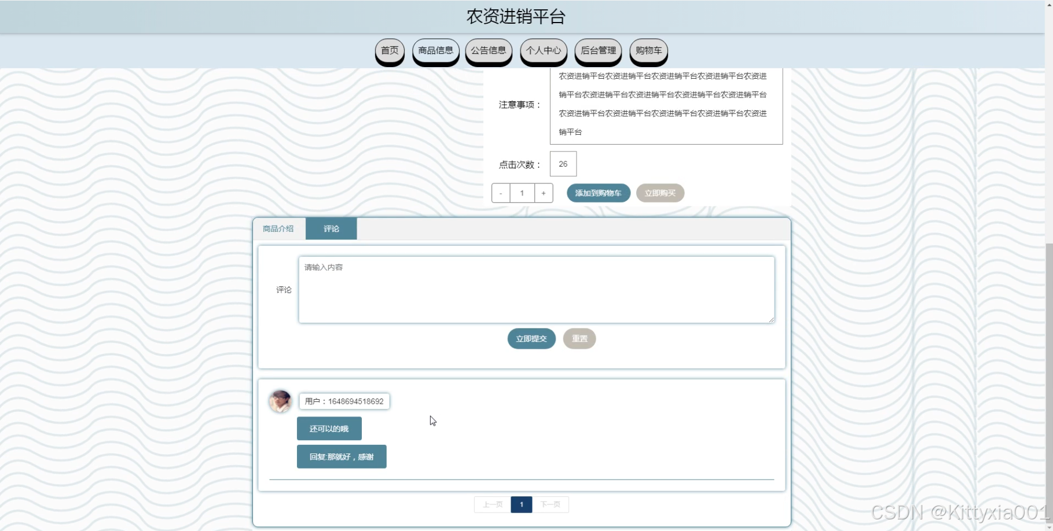Increase quantity with the plus button
Screen dimensions: 1053x531
pos(544,193)
